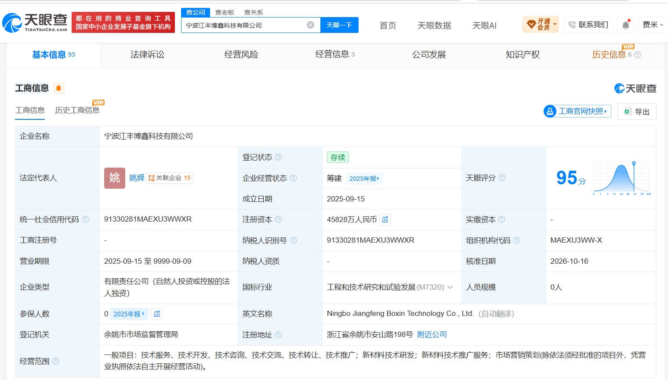Open the 知识产权 tab
668x380 pixels.
(x=523, y=54)
